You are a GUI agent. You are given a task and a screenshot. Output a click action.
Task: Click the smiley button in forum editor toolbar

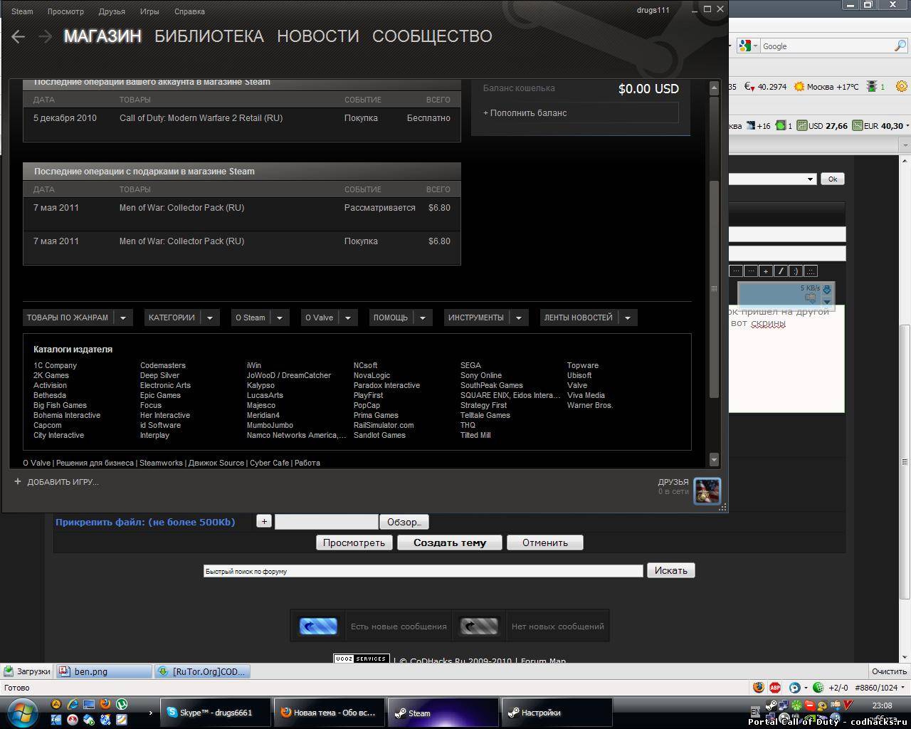click(x=795, y=271)
